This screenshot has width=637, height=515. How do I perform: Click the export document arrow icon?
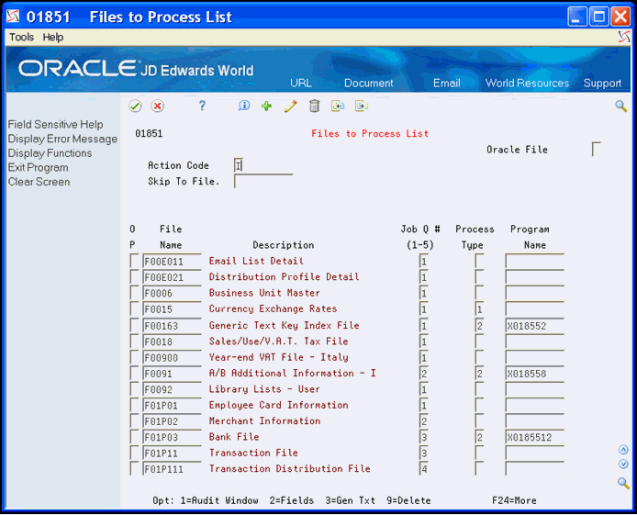click(x=362, y=106)
